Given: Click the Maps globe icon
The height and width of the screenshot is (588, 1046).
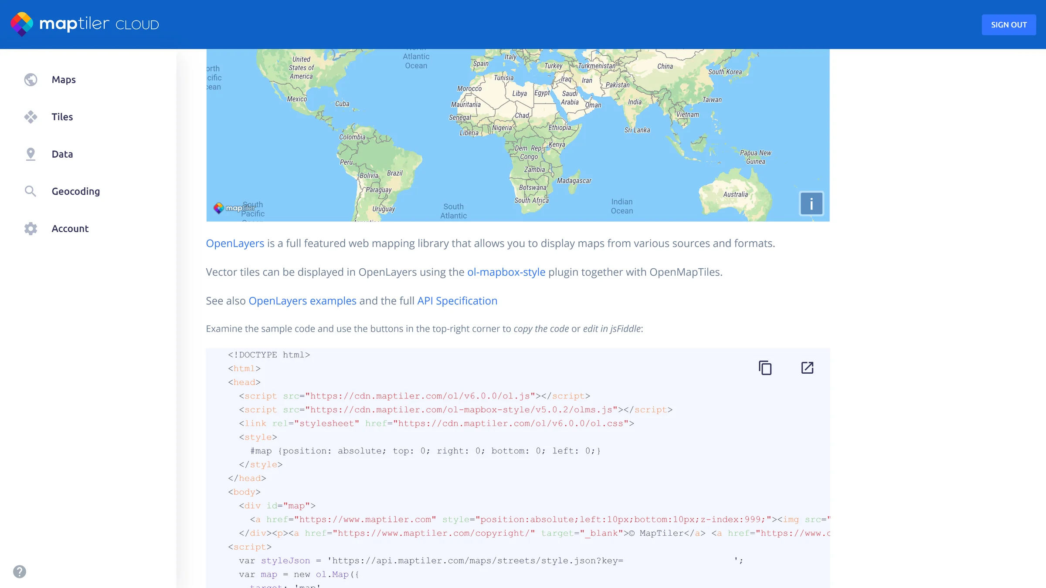Looking at the screenshot, I should tap(31, 80).
